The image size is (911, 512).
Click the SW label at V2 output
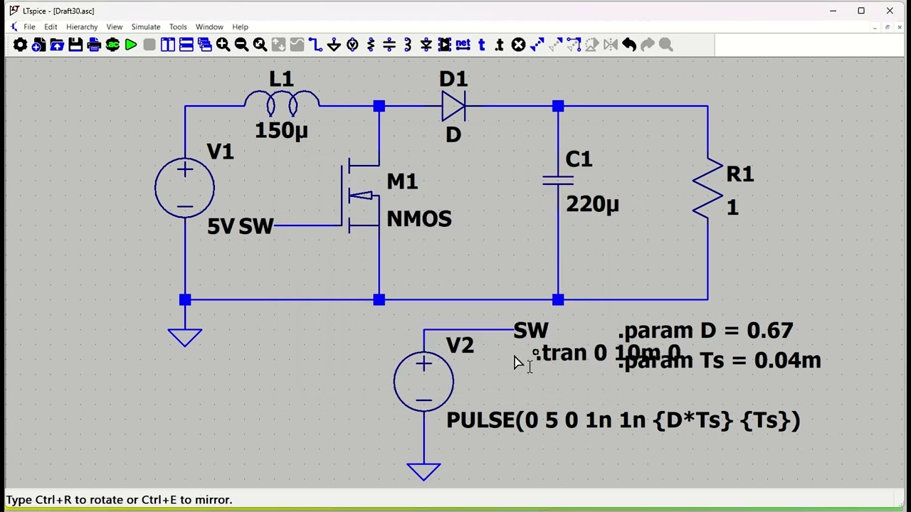(x=531, y=331)
